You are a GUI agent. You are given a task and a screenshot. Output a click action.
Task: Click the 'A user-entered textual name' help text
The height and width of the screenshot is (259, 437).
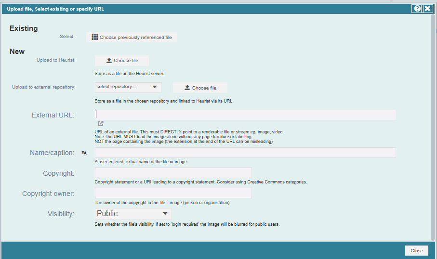pos(141,162)
